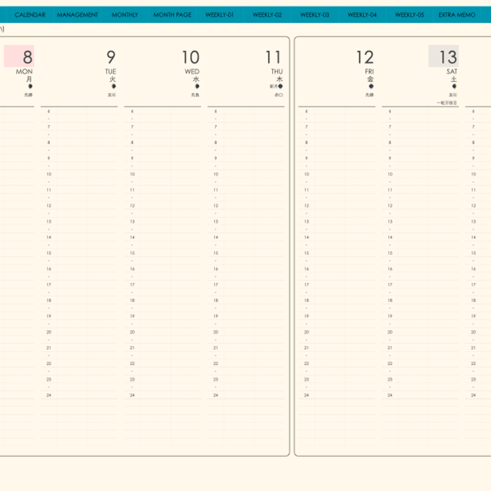Click the moon phase icon under TUE

point(114,86)
